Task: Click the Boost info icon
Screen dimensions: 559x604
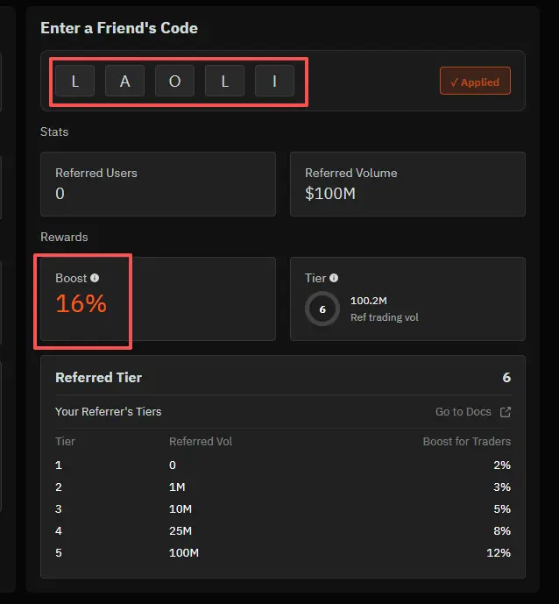Action: [x=95, y=278]
